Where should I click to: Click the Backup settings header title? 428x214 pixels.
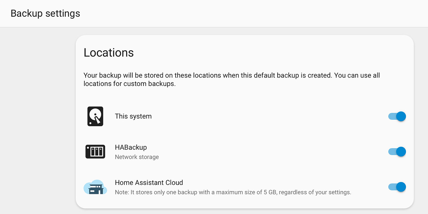(x=45, y=13)
